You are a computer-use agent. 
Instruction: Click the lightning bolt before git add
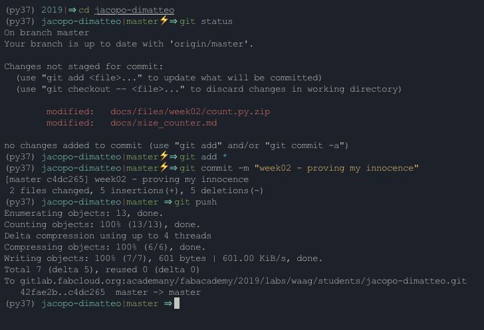[164, 157]
